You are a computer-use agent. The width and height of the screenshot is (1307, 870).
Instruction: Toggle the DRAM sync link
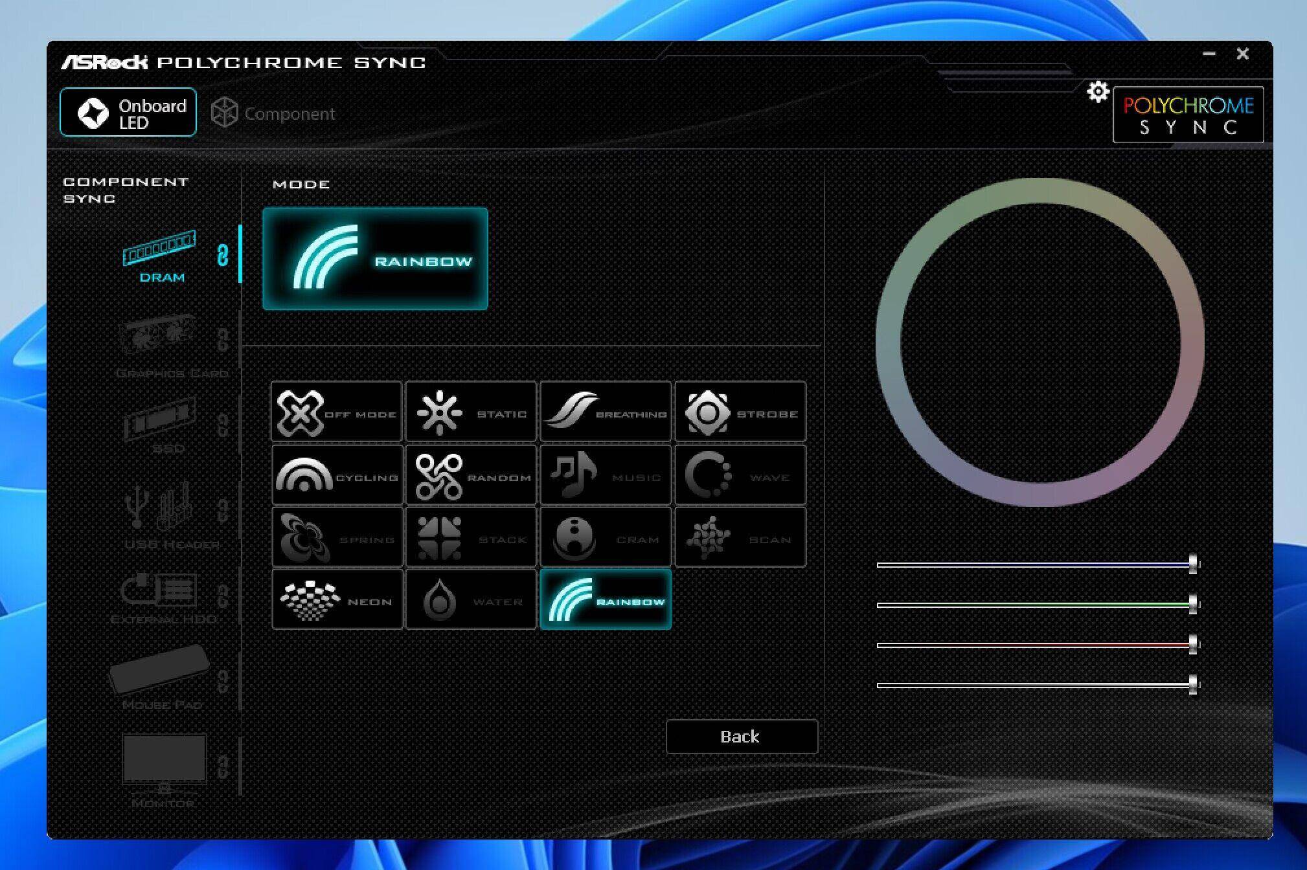(223, 255)
